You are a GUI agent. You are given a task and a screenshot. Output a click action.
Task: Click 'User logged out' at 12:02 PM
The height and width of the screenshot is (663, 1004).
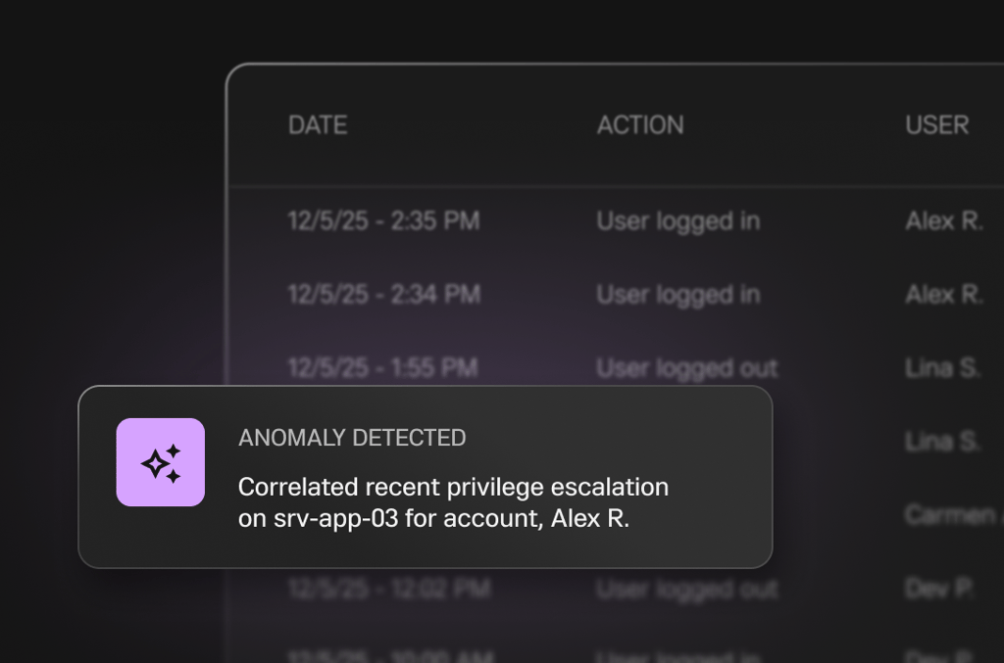coord(686,589)
